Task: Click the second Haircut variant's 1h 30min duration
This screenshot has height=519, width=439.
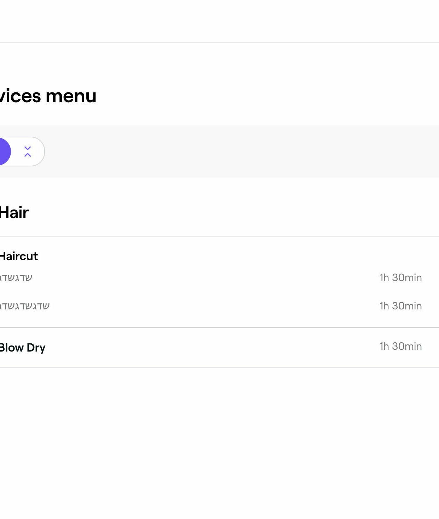Action: 400,306
